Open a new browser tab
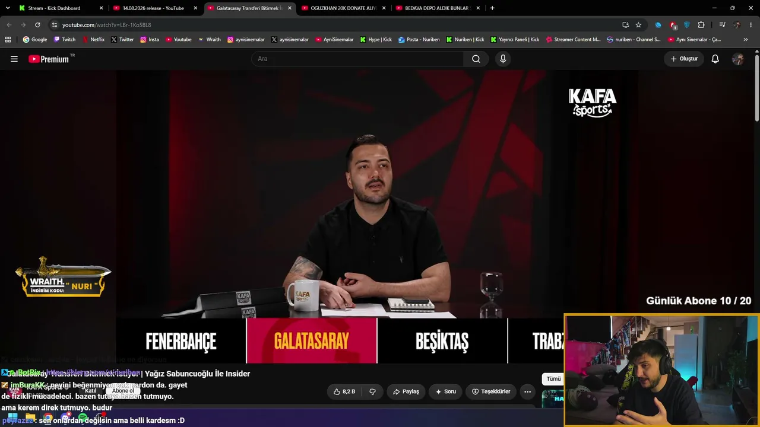760x427 pixels. [x=492, y=8]
